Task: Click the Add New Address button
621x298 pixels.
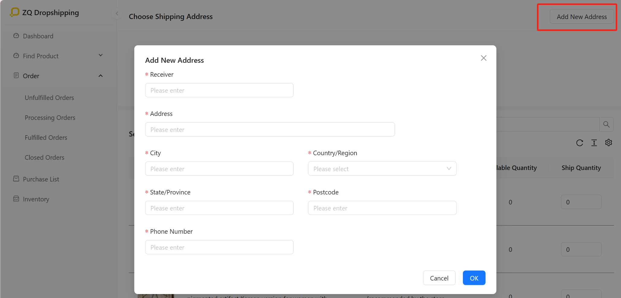Action: pos(581,17)
